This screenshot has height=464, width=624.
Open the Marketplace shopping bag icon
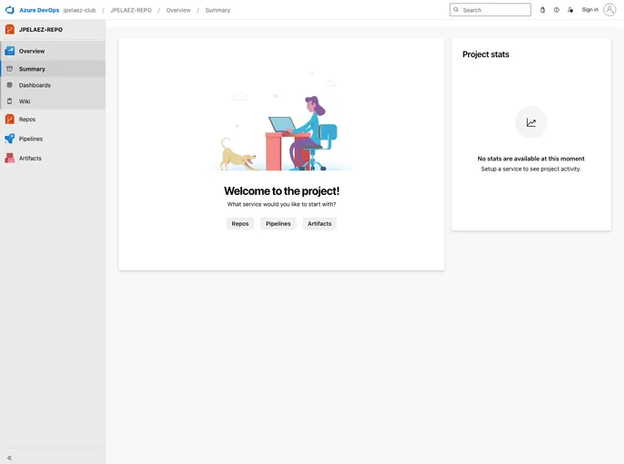tap(542, 10)
